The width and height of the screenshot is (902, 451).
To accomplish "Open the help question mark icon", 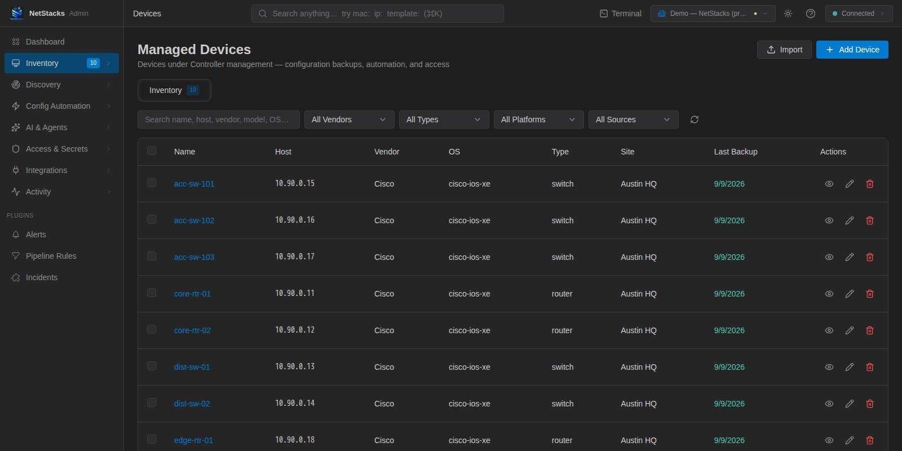I will pyautogui.click(x=811, y=14).
